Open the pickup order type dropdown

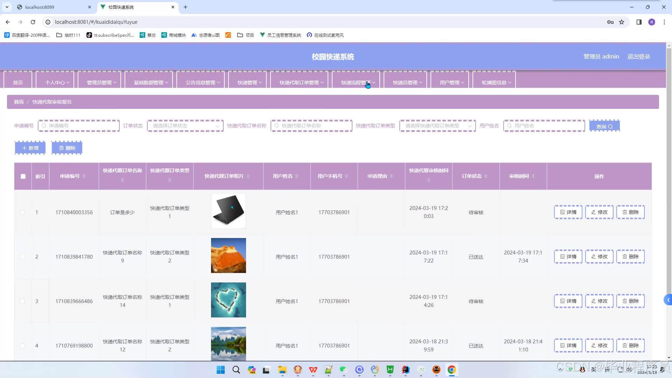coord(437,126)
